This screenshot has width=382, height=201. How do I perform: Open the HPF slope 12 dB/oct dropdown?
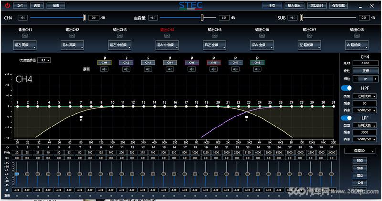click(365, 110)
